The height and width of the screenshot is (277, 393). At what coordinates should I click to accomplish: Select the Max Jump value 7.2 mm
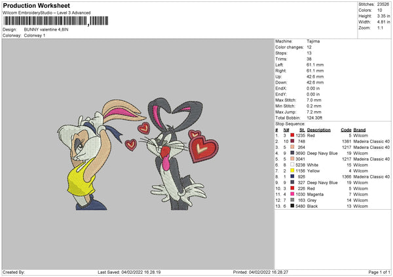[314, 112]
